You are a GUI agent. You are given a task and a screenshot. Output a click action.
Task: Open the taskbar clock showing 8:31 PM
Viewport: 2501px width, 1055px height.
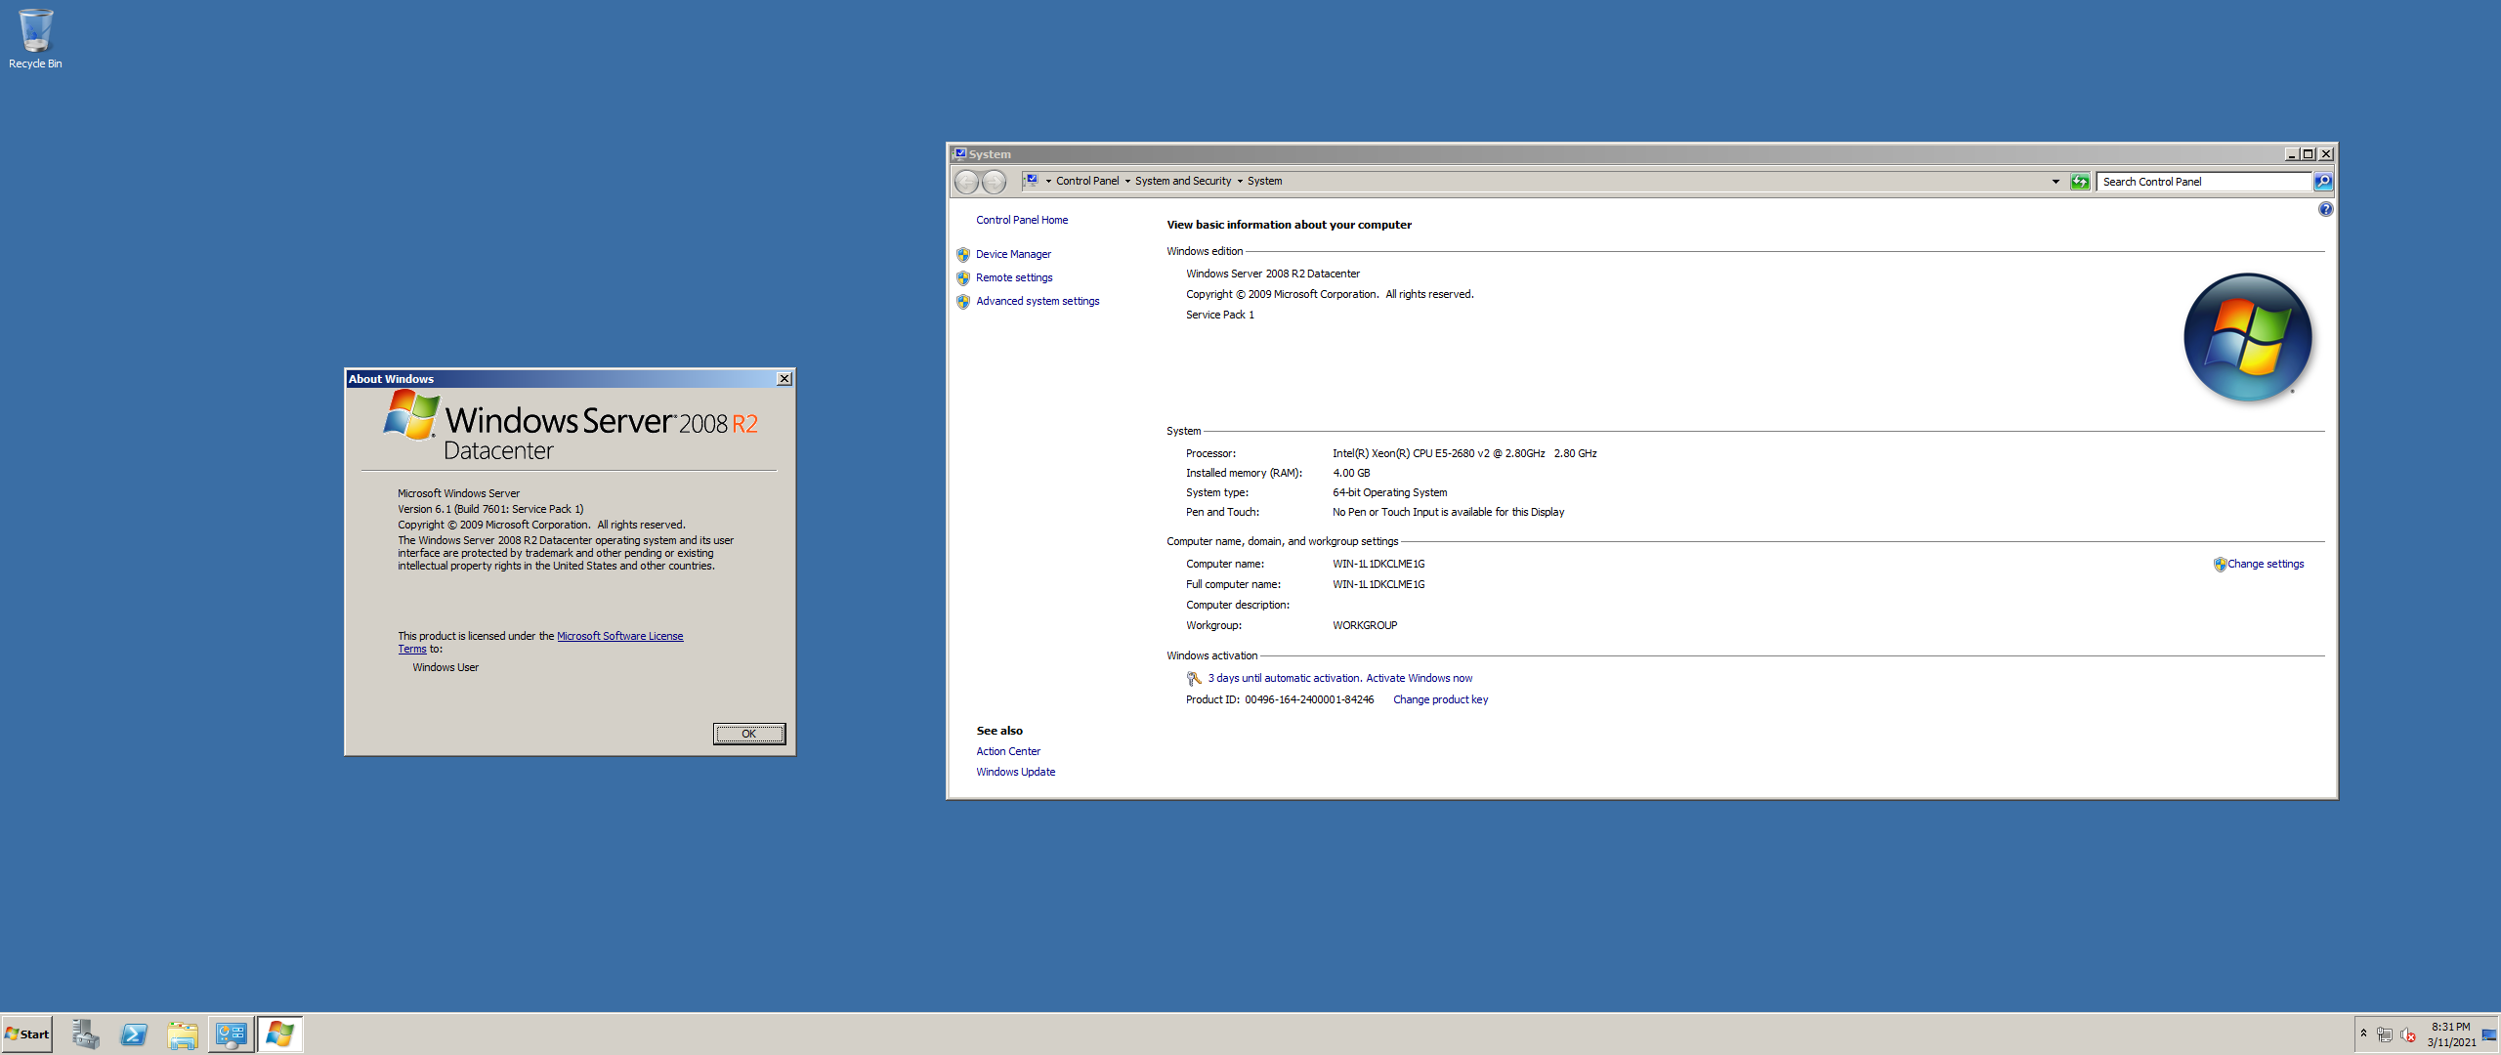click(2451, 1034)
